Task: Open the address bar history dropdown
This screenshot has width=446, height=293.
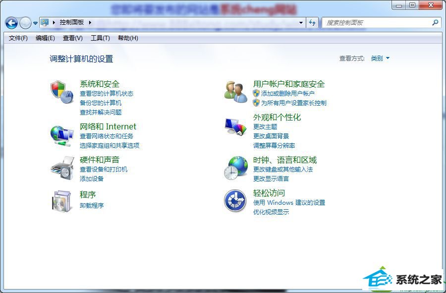Action: 301,22
